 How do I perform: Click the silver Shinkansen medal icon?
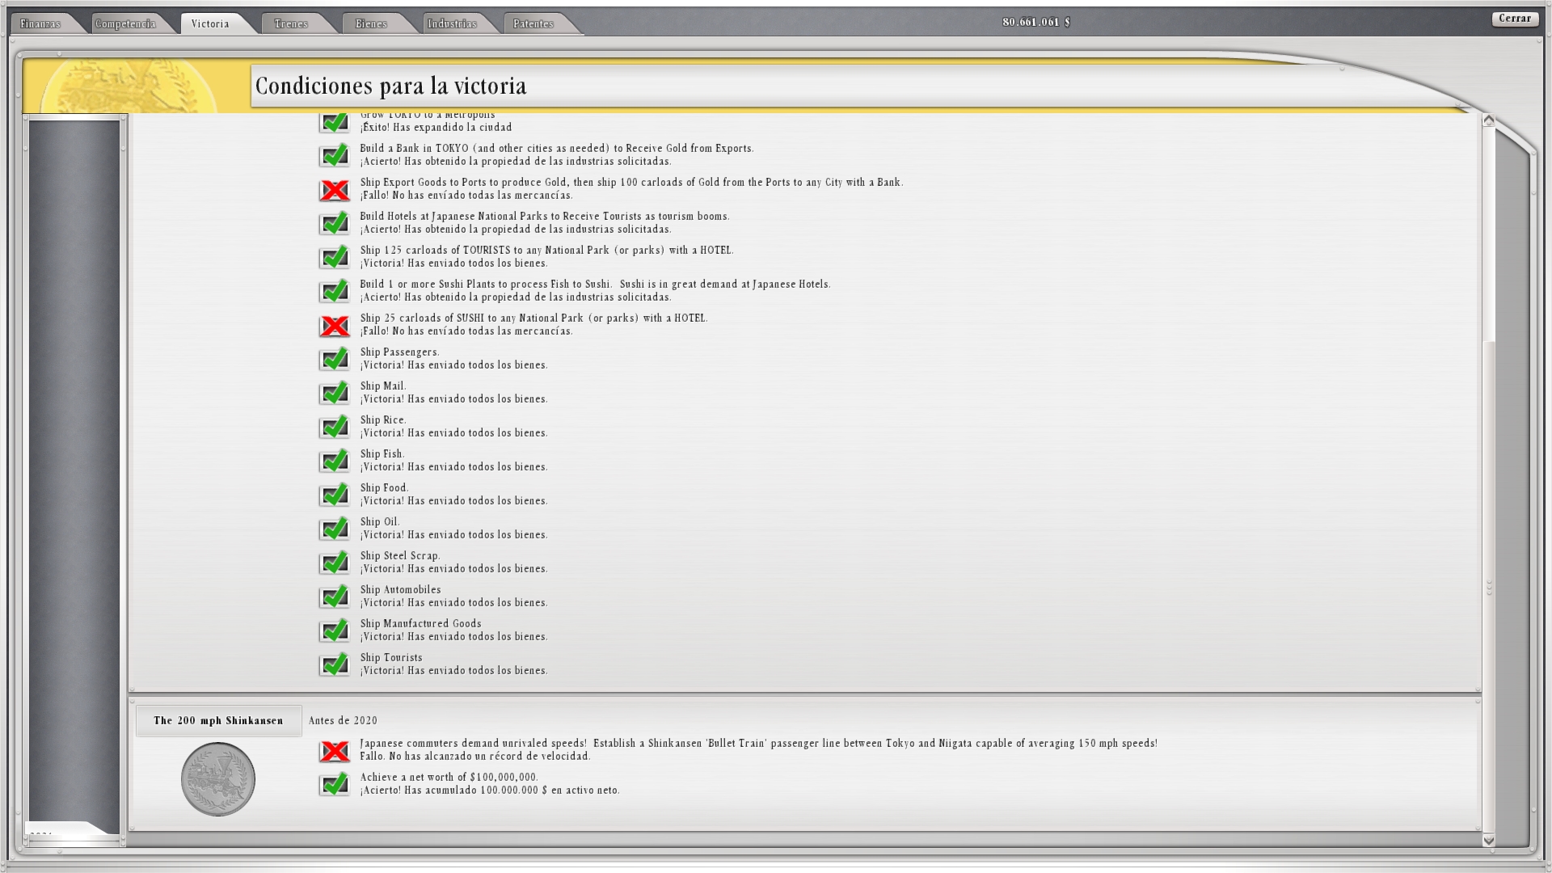[x=218, y=779]
